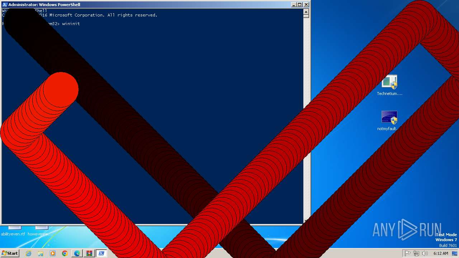Open the Start menu
The height and width of the screenshot is (258, 459).
(x=10, y=253)
